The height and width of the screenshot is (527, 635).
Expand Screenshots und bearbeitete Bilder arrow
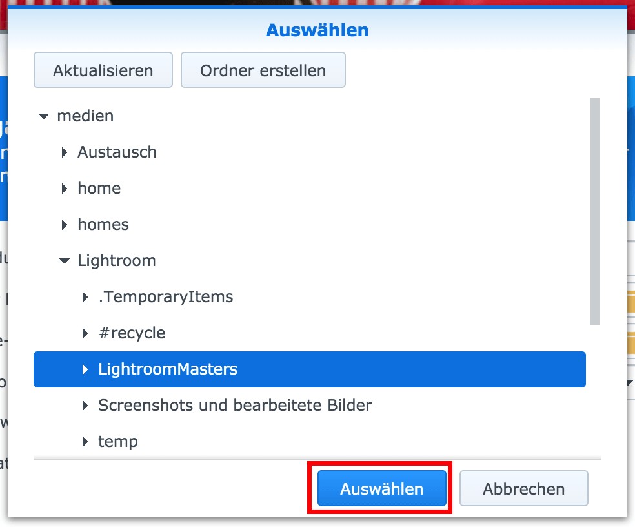click(85, 406)
